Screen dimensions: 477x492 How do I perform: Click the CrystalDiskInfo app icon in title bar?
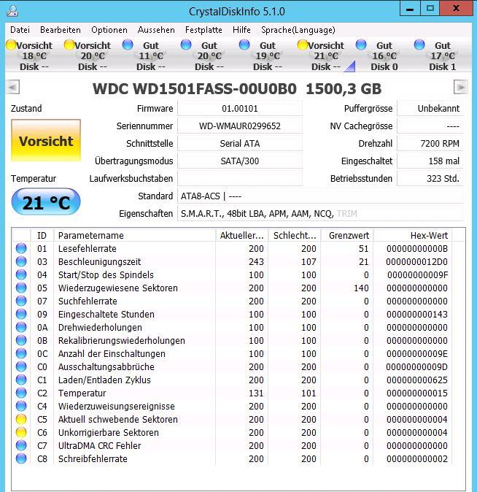pos(12,11)
